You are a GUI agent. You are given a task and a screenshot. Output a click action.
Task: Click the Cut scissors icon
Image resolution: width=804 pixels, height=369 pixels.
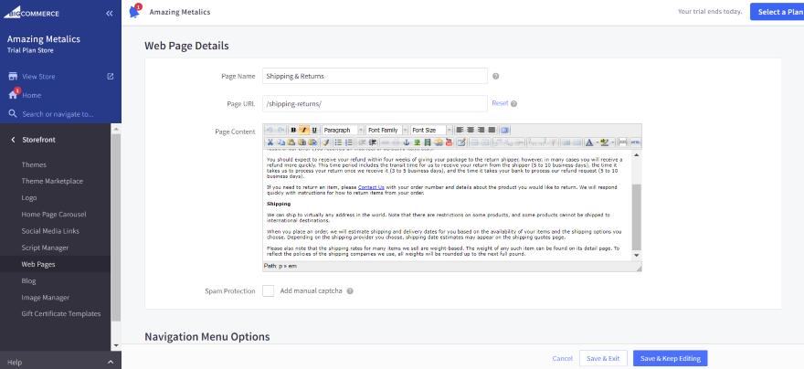click(270, 142)
